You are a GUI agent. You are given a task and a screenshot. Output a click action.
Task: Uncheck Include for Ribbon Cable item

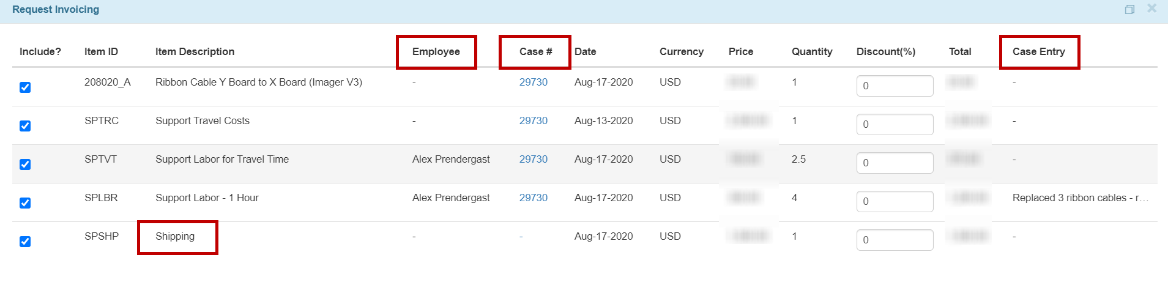click(x=25, y=87)
